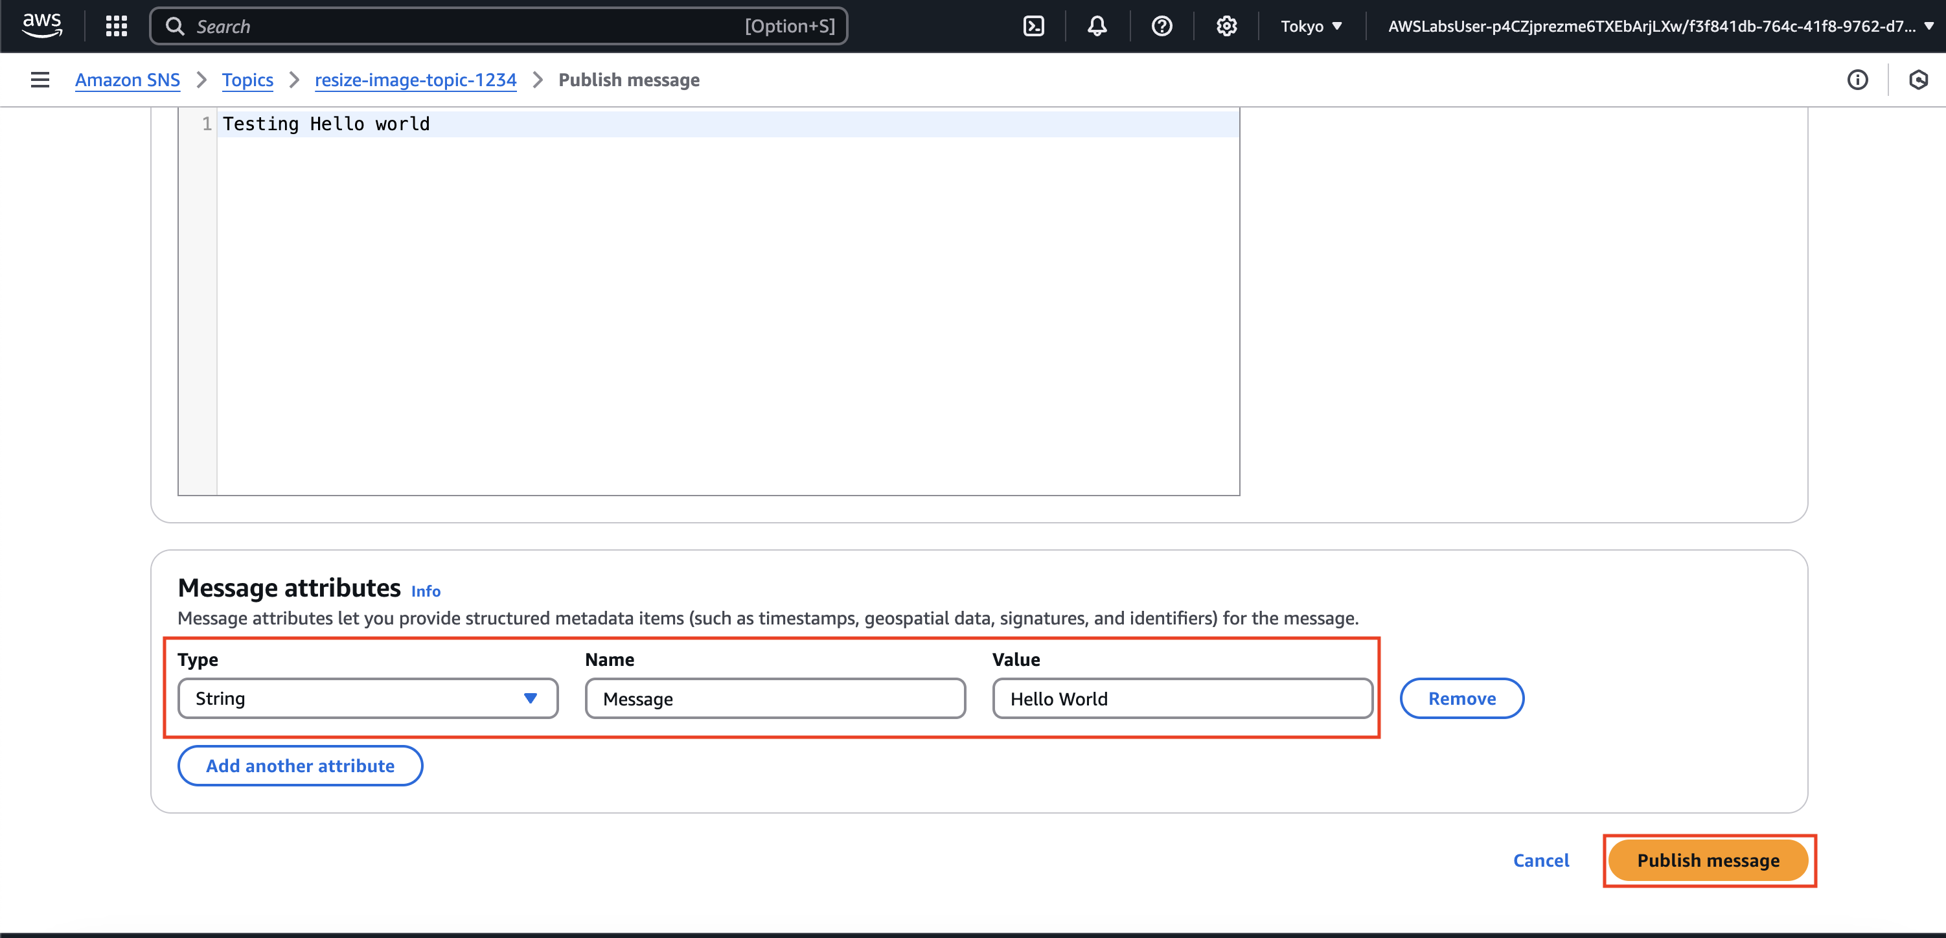Open the settings gear icon
This screenshot has height=938, width=1946.
pyautogui.click(x=1226, y=27)
